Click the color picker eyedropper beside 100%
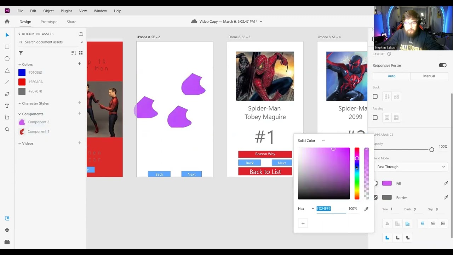 [x=366, y=209]
